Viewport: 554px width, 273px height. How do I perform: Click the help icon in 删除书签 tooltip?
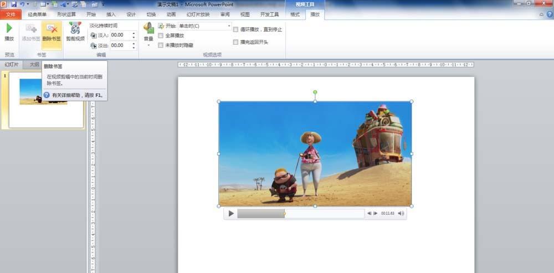47,95
